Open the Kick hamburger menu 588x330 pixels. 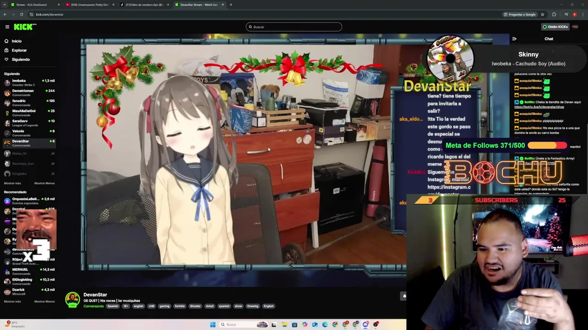pos(7,27)
